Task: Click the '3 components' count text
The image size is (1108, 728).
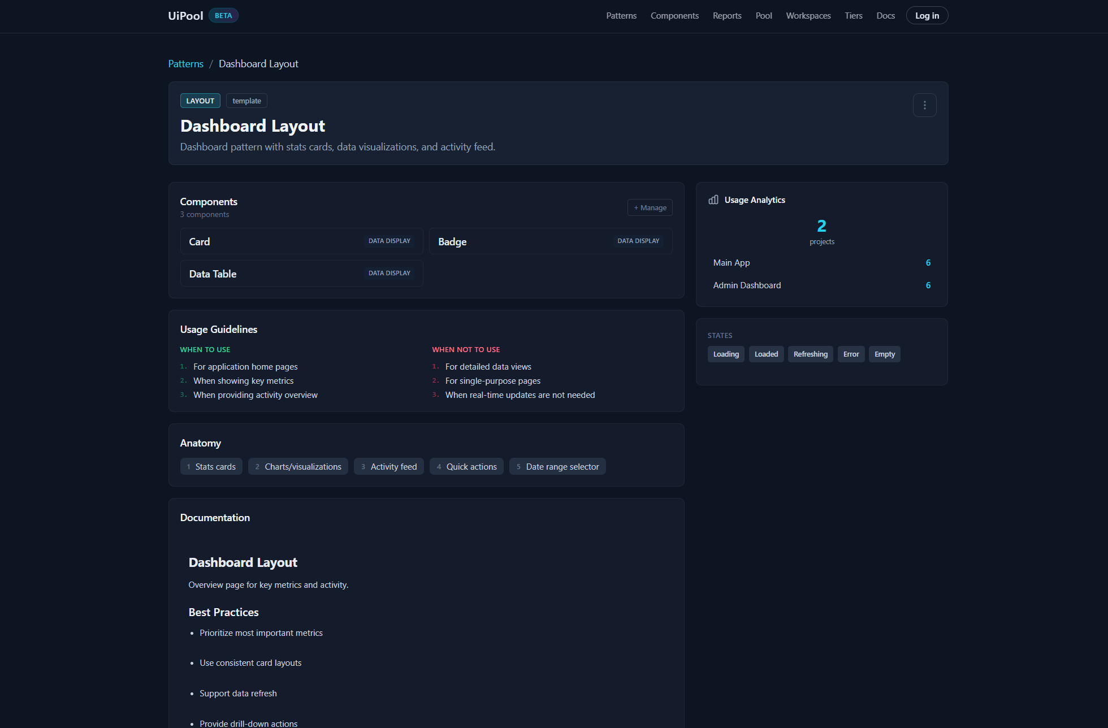Action: point(205,215)
